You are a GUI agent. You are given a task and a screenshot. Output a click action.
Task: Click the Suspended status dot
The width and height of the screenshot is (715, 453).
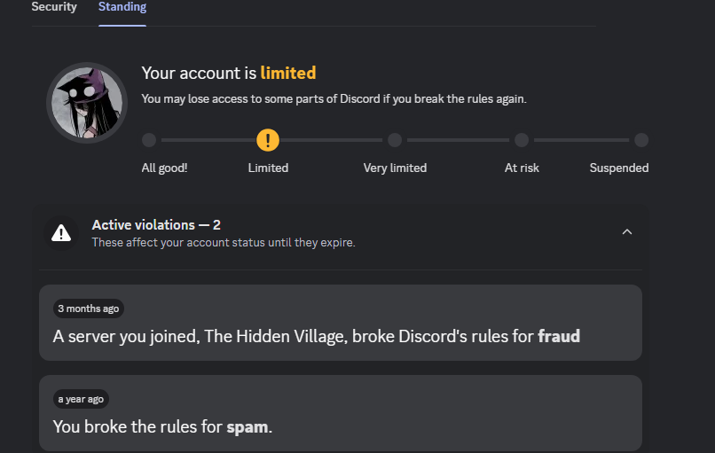[x=641, y=140]
